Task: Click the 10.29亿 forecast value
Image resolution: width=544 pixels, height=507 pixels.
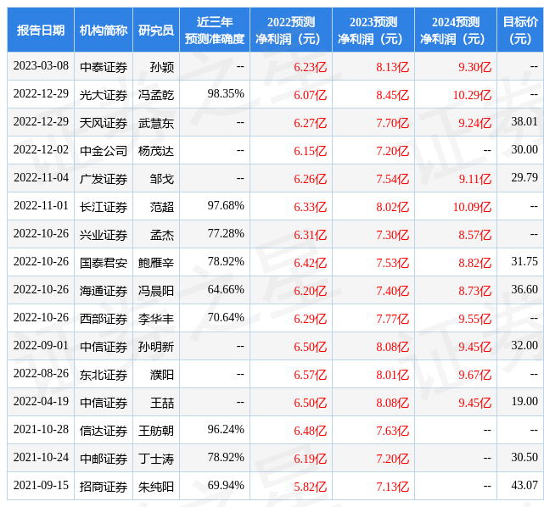Action: pyautogui.click(x=472, y=95)
